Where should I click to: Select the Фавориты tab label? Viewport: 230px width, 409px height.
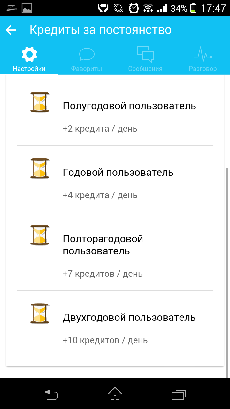point(87,69)
